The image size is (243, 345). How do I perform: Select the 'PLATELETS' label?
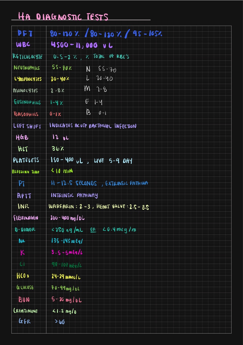click(26, 160)
